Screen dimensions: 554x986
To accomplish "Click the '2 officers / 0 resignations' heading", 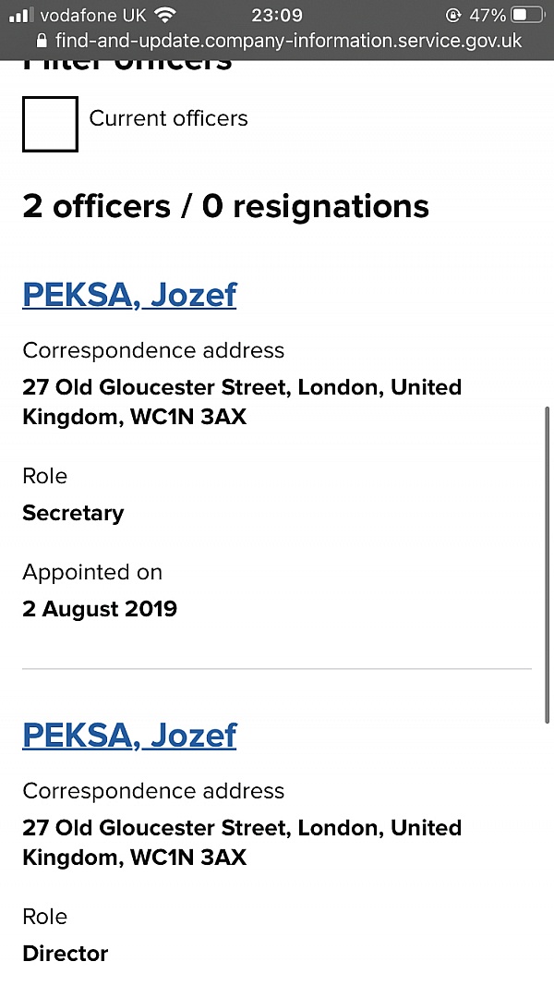I will click(x=225, y=206).
